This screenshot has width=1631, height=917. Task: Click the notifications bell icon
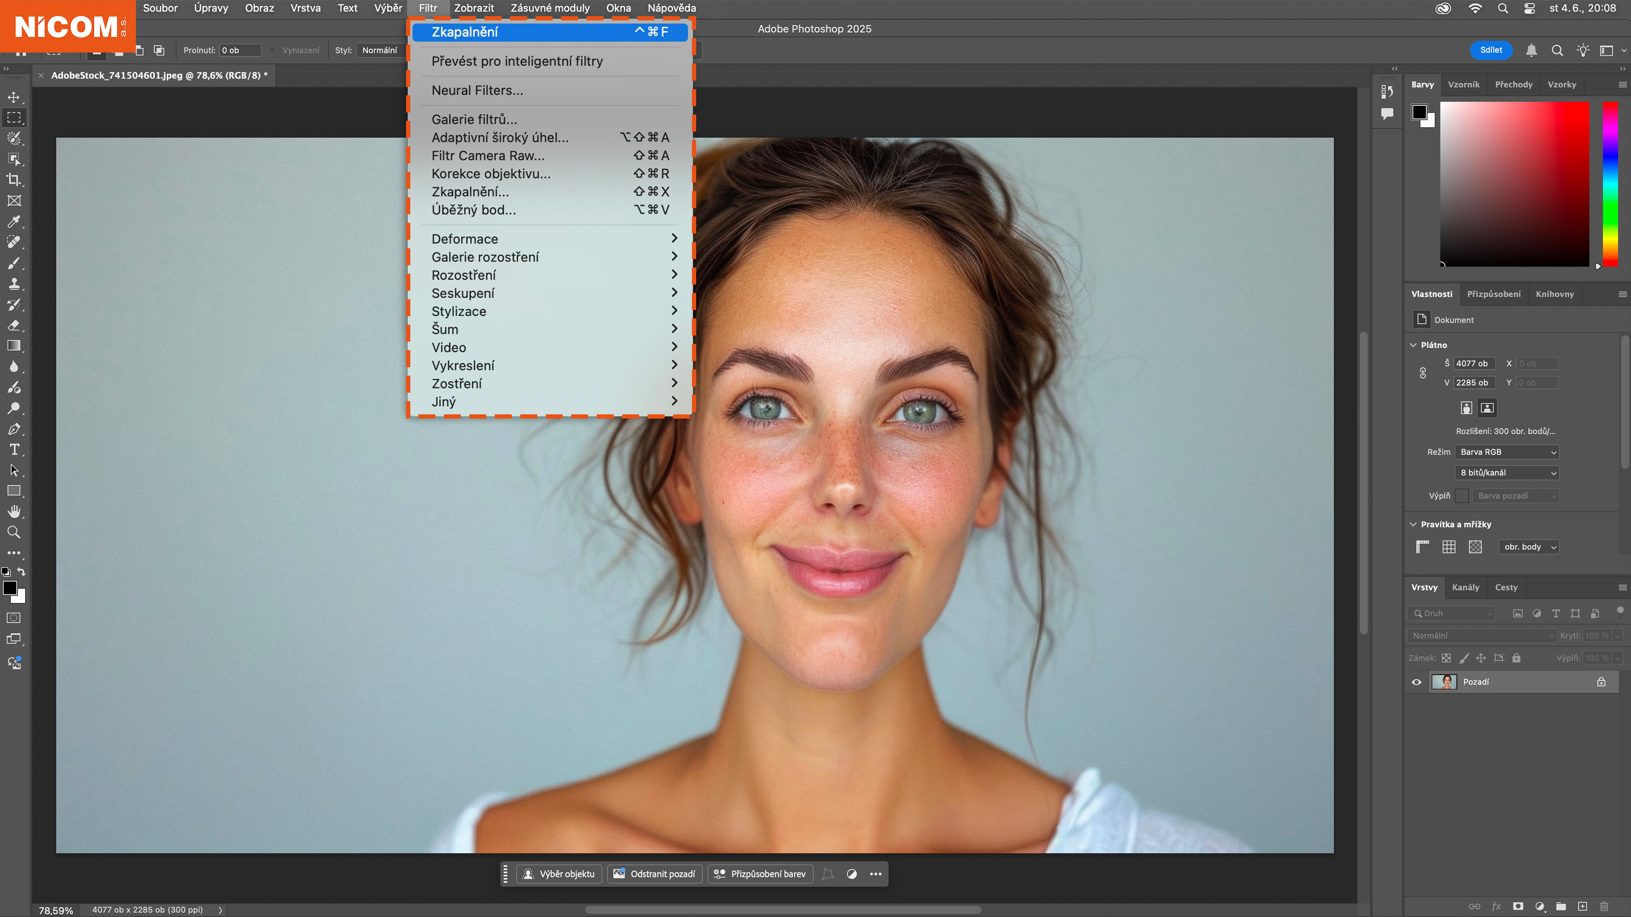coord(1531,50)
